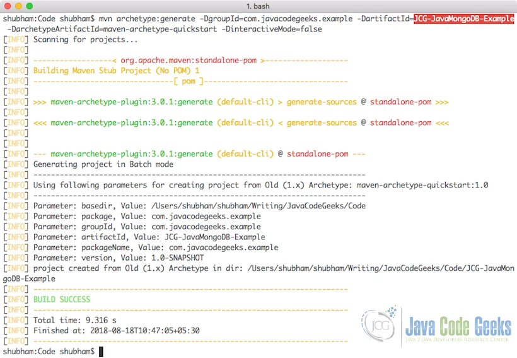The height and width of the screenshot is (358, 517).
Task: Click 'Parameter: groupId' line
Action: (x=147, y=227)
